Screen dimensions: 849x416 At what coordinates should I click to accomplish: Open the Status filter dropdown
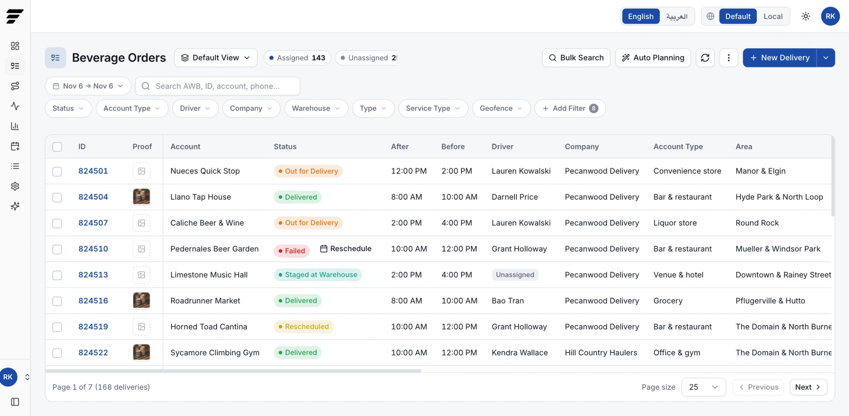coord(68,109)
